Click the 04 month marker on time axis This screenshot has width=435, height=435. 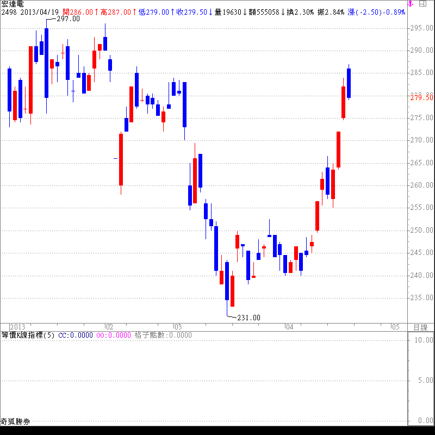[289, 327]
